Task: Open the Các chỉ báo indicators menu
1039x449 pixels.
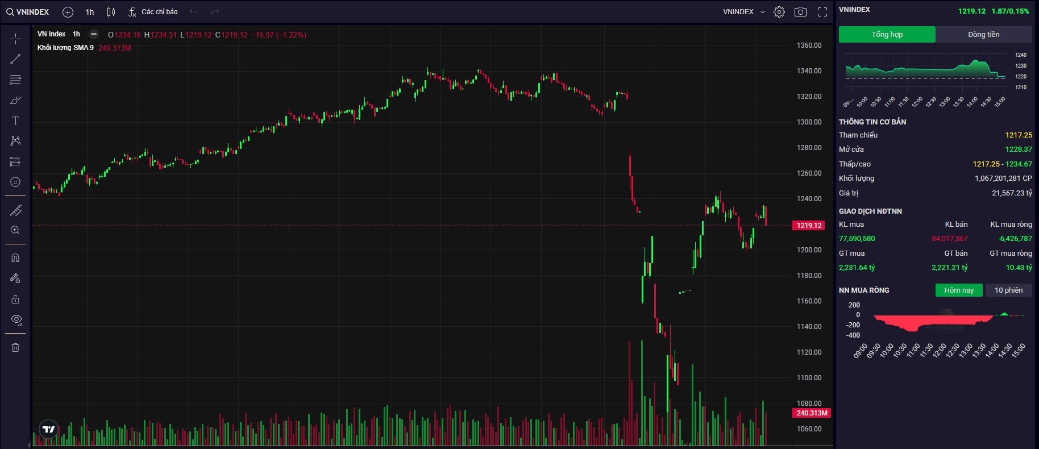Action: [x=153, y=12]
